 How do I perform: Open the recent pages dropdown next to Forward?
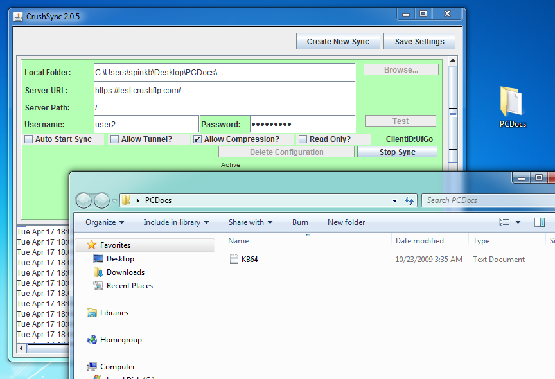tap(114, 201)
